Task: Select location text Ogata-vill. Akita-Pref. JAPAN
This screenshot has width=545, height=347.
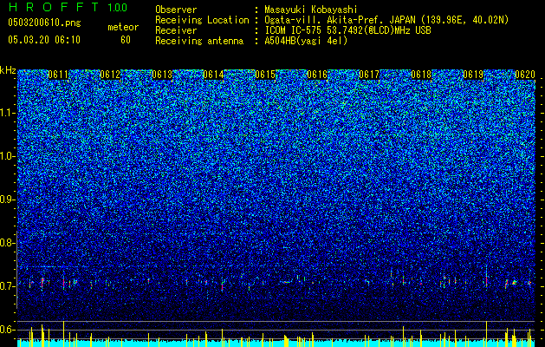Action: [x=341, y=20]
